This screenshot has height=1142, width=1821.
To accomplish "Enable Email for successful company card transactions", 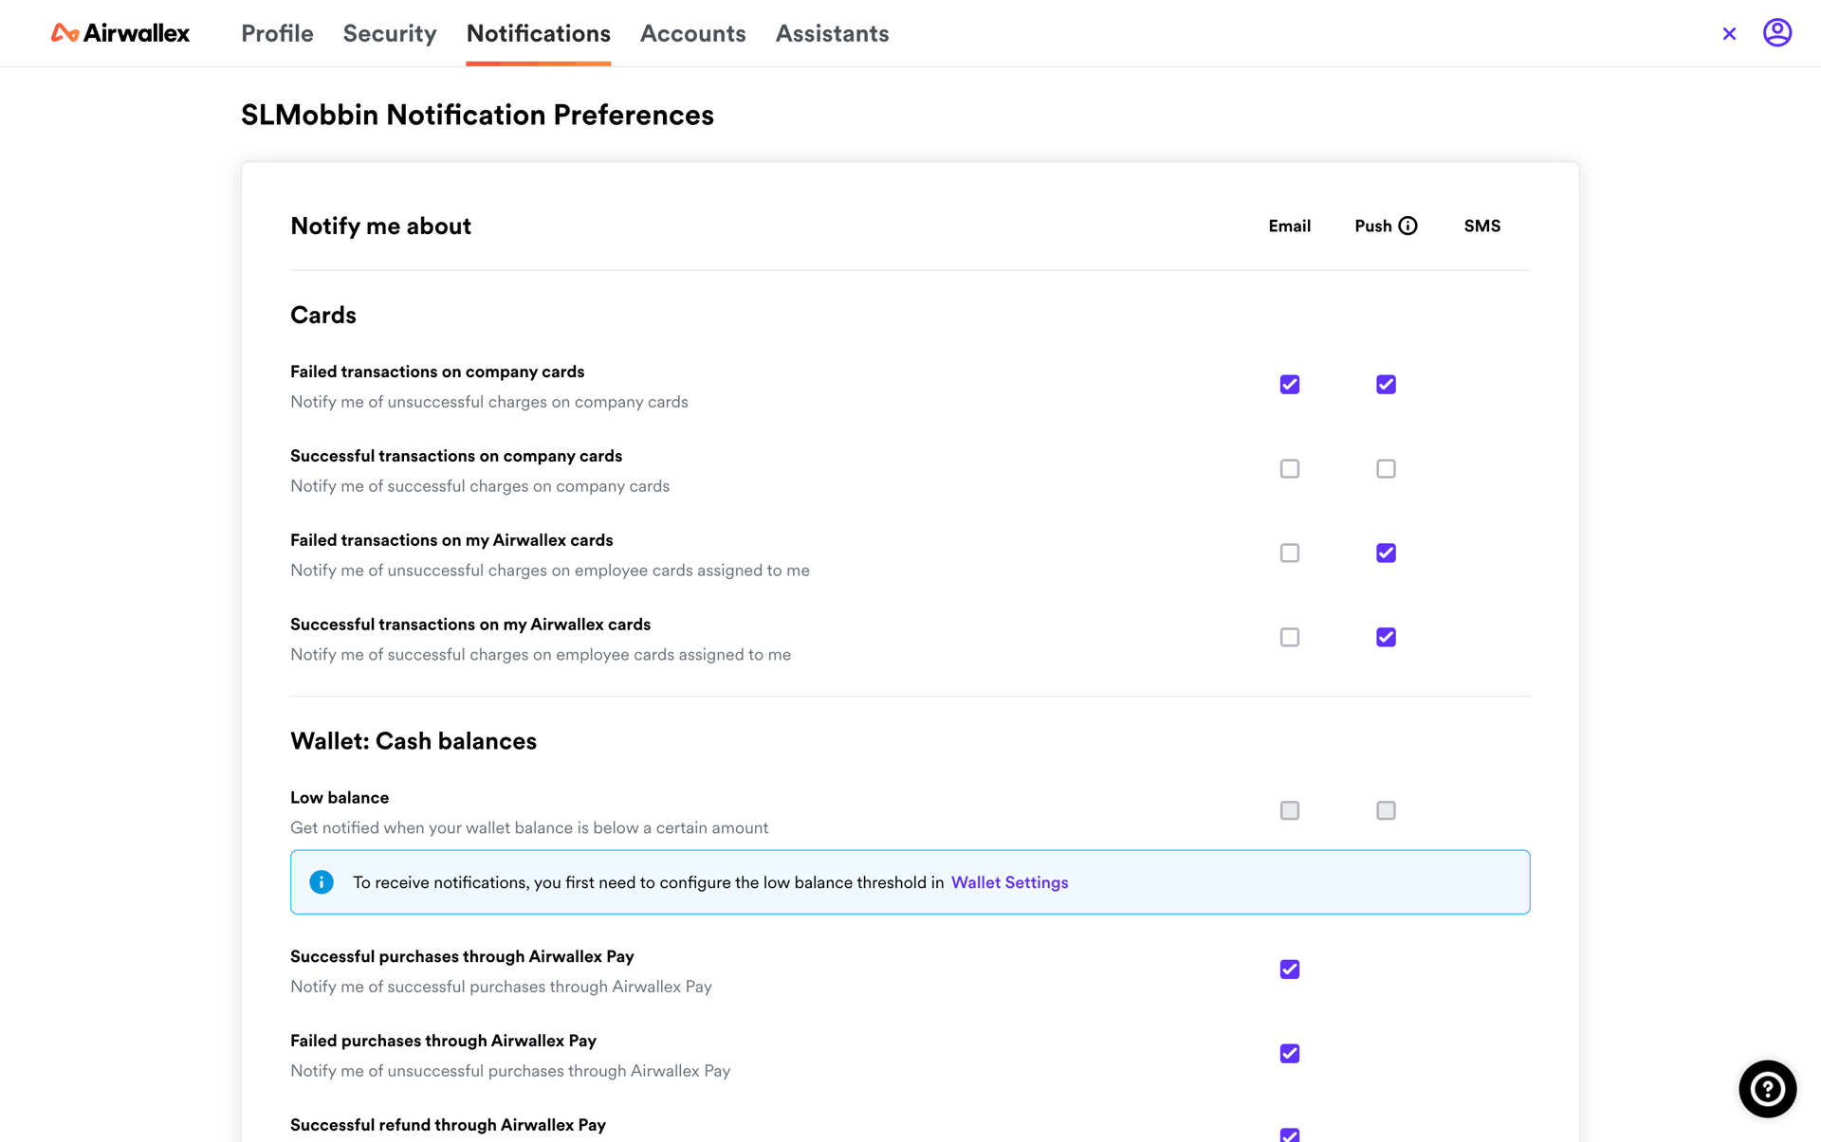I will (x=1289, y=469).
